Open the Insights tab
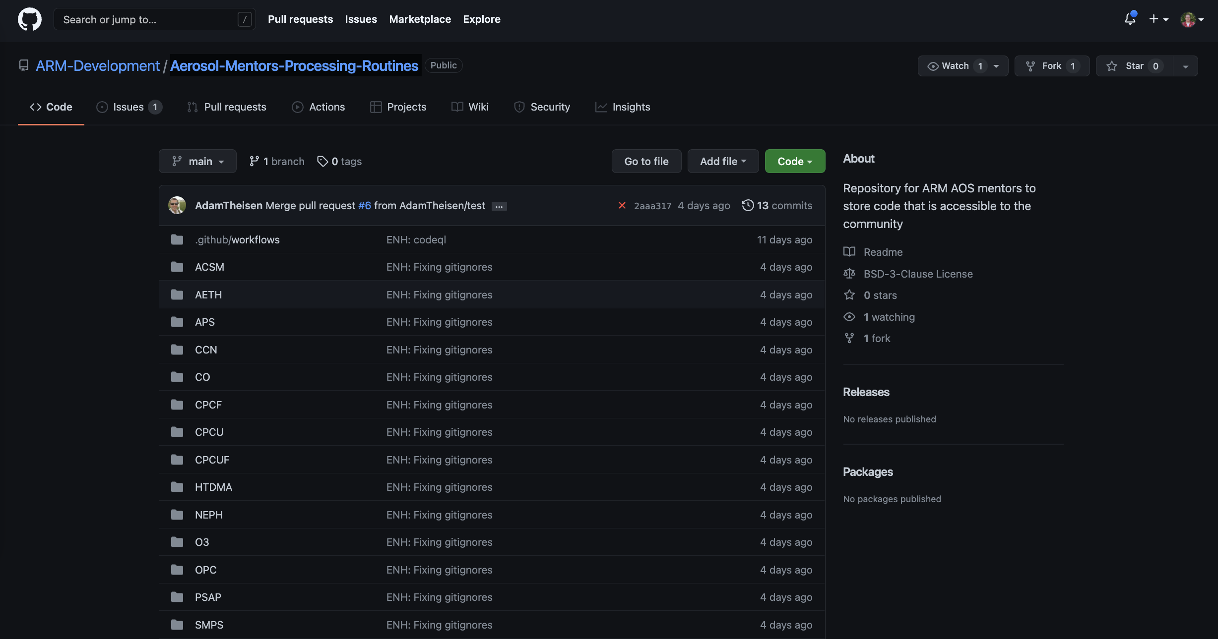The height and width of the screenshot is (639, 1218). (x=623, y=107)
